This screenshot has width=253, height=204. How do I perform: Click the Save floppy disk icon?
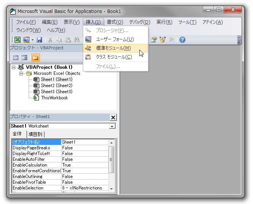click(x=39, y=40)
